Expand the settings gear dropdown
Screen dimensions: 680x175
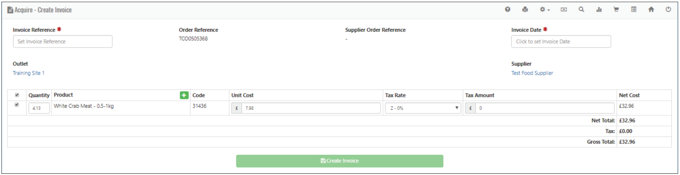click(545, 9)
